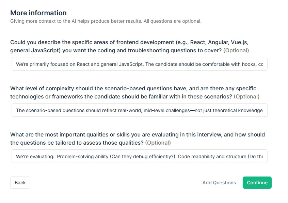Focus the important qualities answer field
This screenshot has height=203, width=288.
(x=140, y=156)
